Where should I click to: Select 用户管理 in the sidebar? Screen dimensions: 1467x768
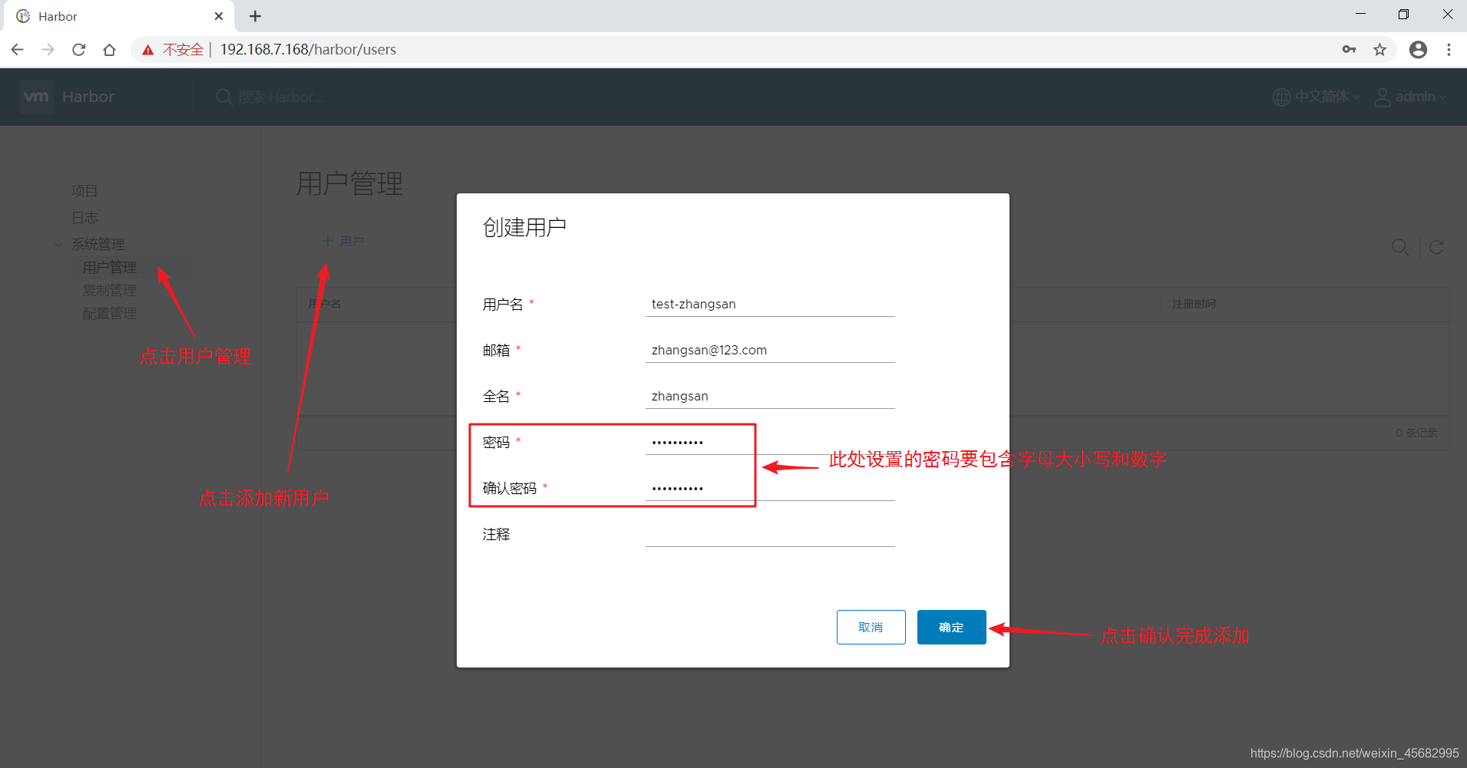tap(131, 268)
